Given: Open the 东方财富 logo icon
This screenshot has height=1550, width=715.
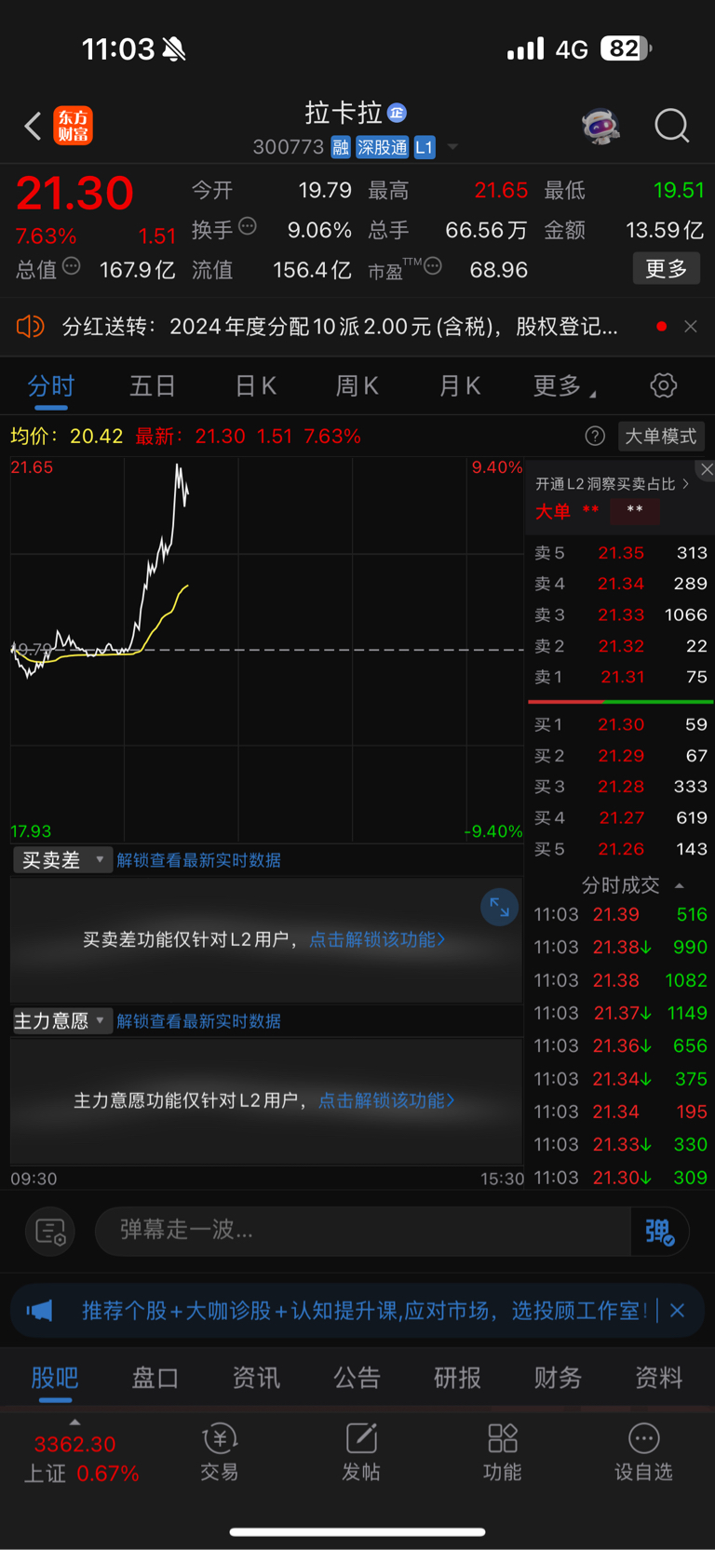Looking at the screenshot, I should tap(74, 126).
